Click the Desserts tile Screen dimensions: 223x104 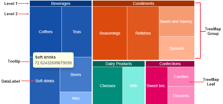pos(181,95)
